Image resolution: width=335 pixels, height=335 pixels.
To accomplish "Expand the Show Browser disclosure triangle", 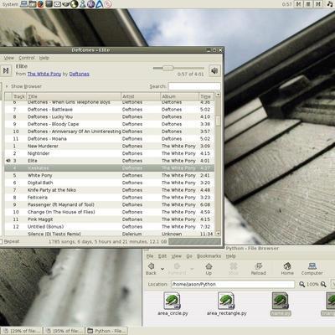I will [x=7, y=86].
